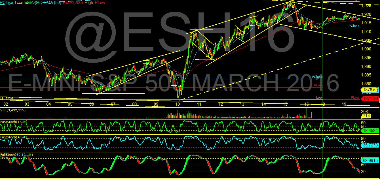Click the PClose legend label at top left

(x=7, y=2)
